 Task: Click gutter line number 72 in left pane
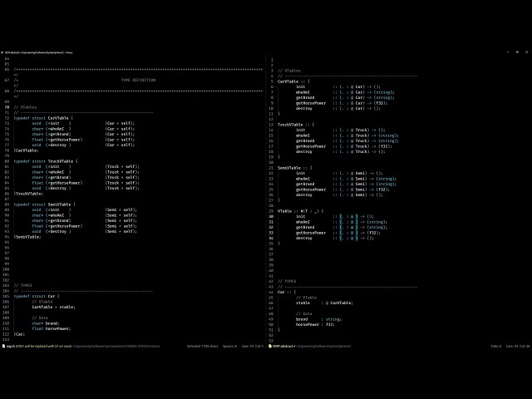point(7,118)
